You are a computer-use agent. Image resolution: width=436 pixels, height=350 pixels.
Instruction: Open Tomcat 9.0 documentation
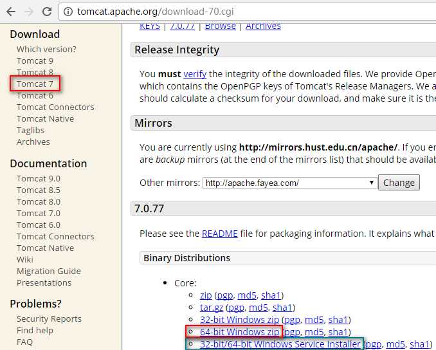pyautogui.click(x=39, y=179)
